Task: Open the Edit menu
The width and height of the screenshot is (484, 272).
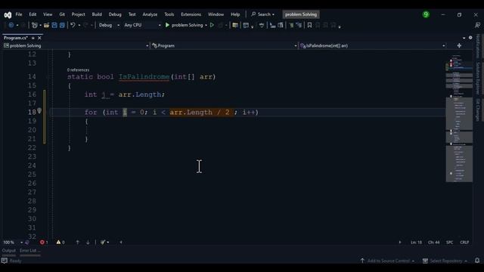Action: coord(33,14)
